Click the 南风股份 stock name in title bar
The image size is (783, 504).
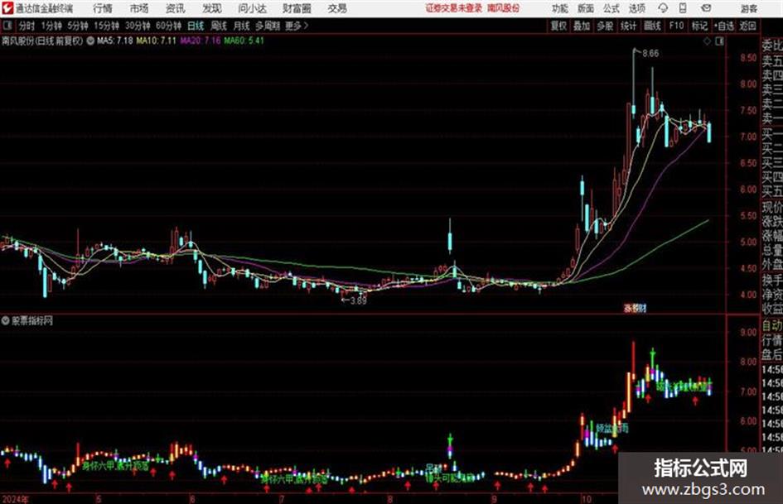[504, 8]
